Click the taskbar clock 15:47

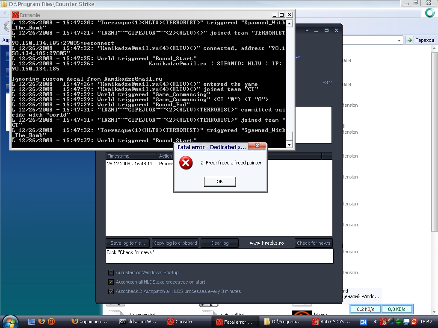(x=426, y=322)
